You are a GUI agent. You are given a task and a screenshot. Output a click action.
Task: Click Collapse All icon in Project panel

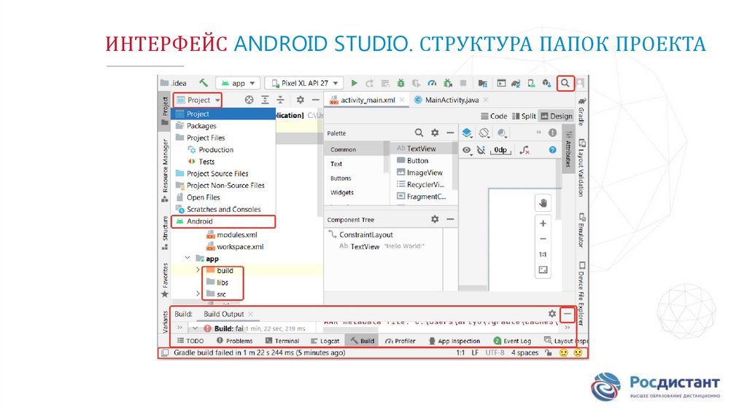[280, 100]
